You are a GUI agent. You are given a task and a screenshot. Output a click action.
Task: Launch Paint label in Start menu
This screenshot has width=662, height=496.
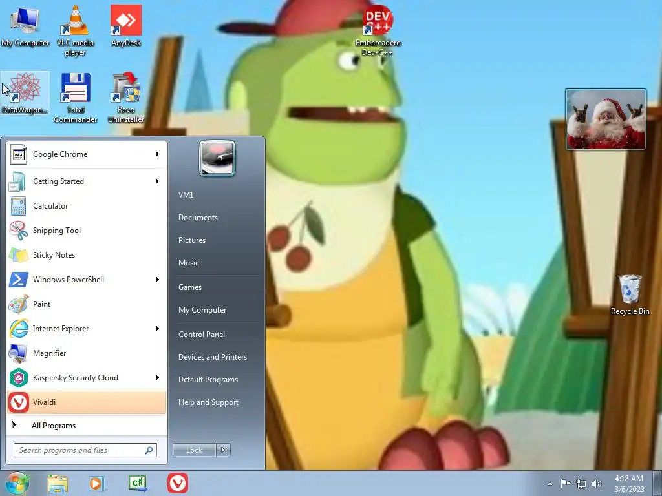point(41,304)
